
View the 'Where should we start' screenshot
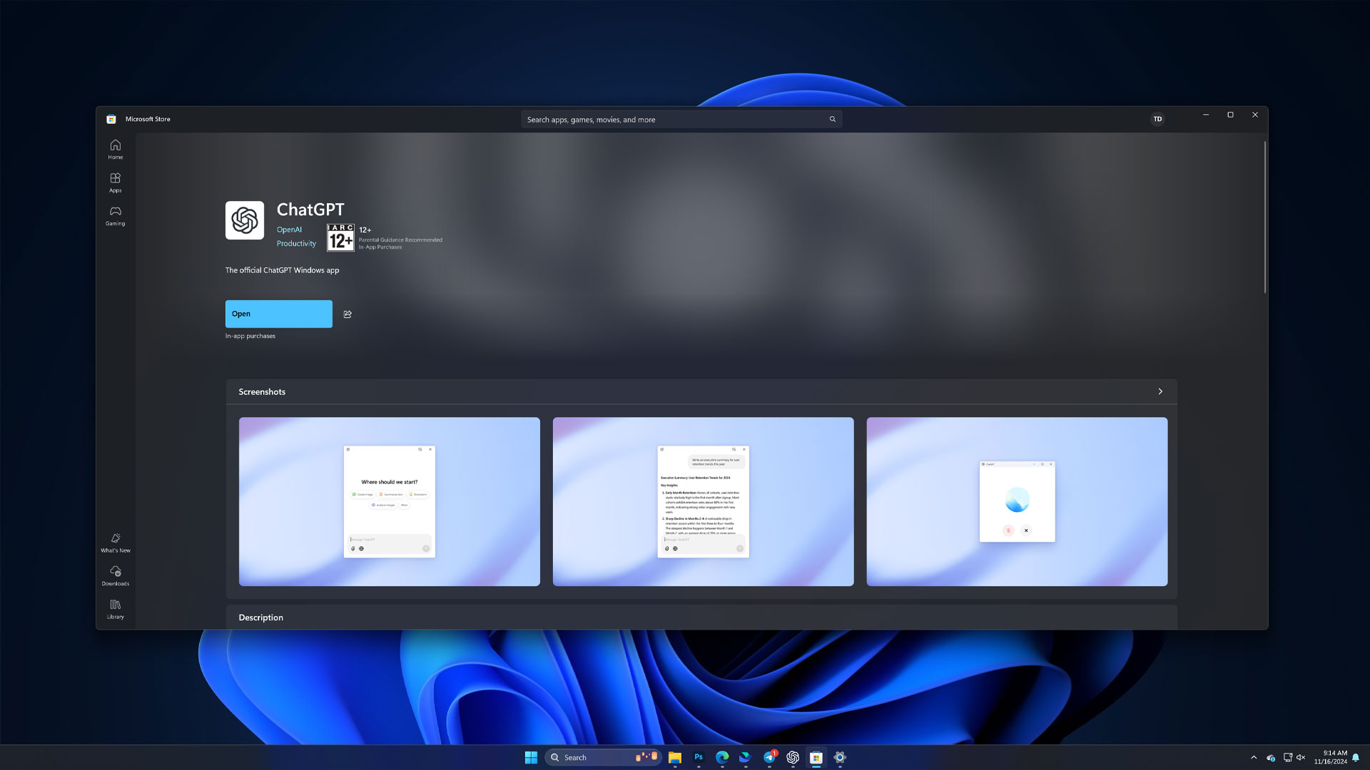[x=390, y=501]
